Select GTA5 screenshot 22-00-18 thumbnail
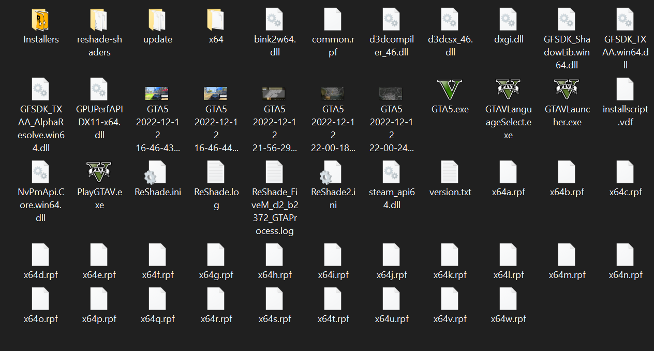654x351 pixels. 333,93
